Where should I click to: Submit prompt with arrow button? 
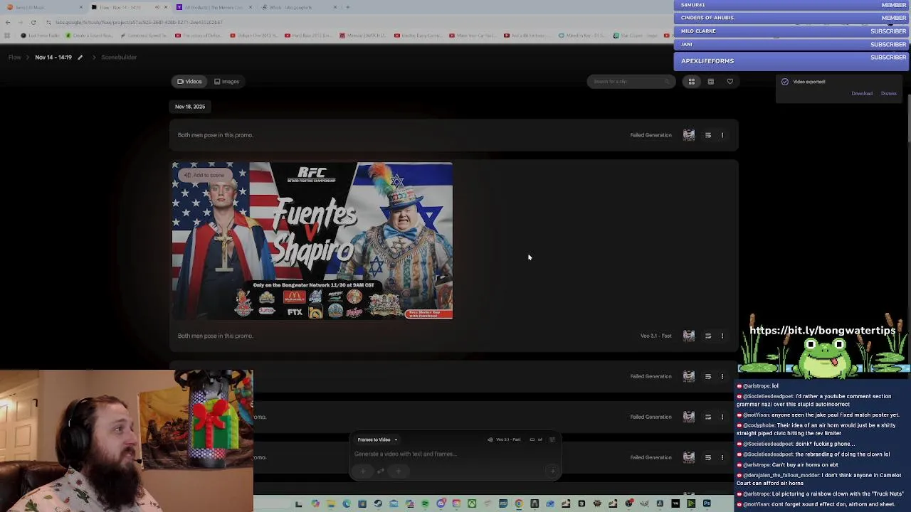[x=552, y=471]
